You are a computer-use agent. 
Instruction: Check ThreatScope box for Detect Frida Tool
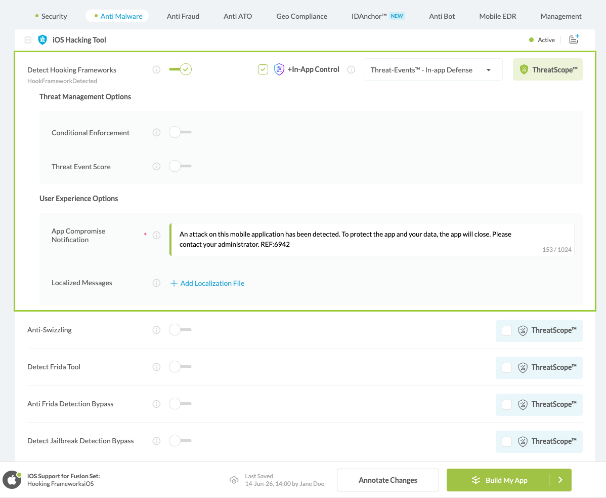507,368
